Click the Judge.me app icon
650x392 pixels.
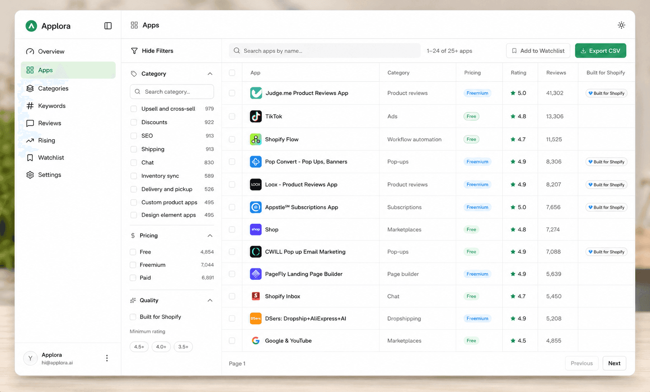[x=256, y=93]
